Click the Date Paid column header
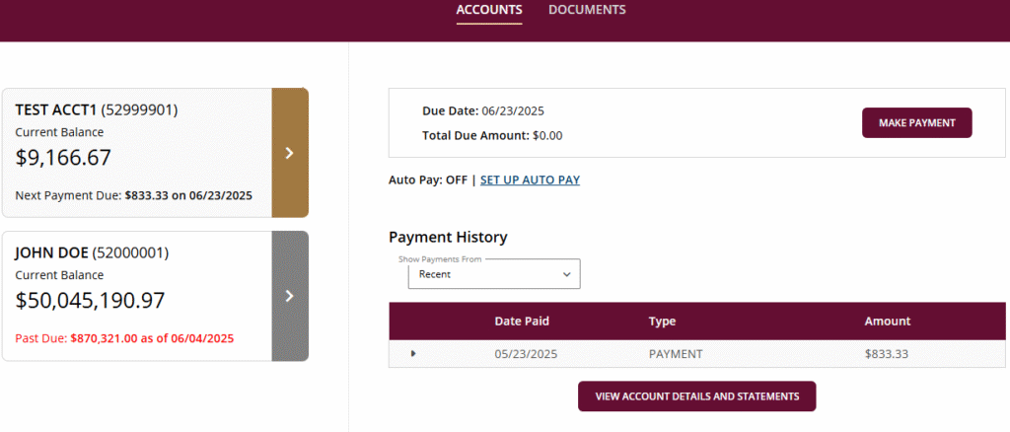The image size is (1010, 432). coord(522,321)
